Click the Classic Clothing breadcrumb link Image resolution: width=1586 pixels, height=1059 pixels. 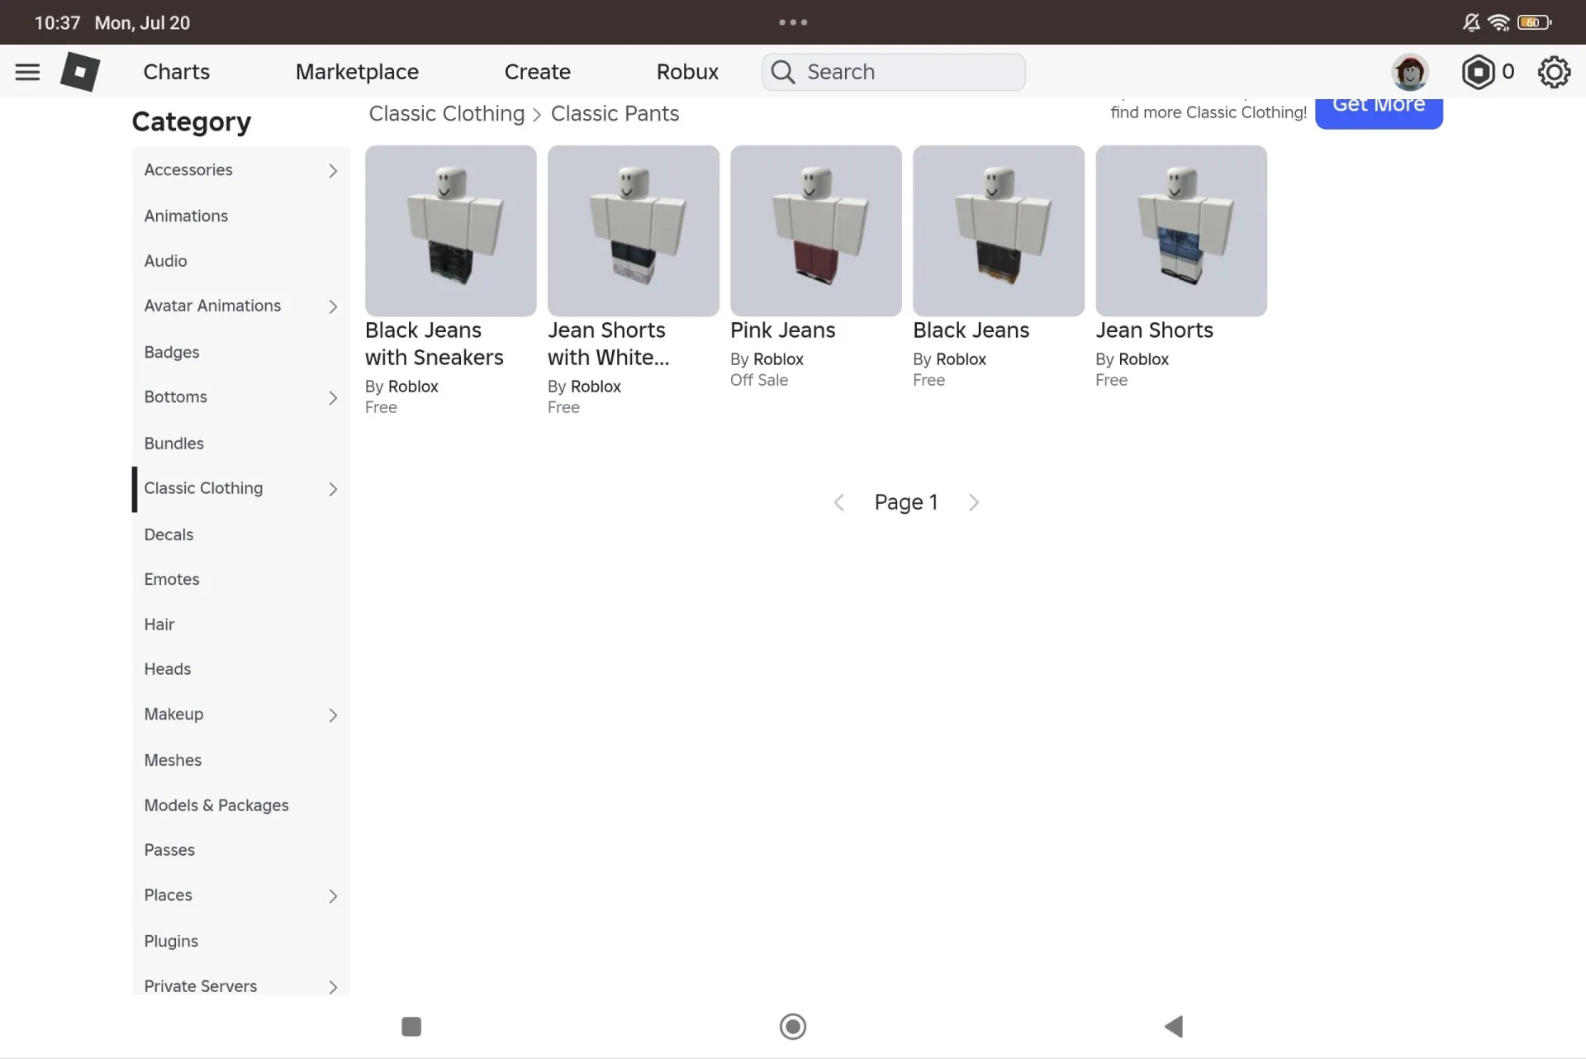(446, 113)
